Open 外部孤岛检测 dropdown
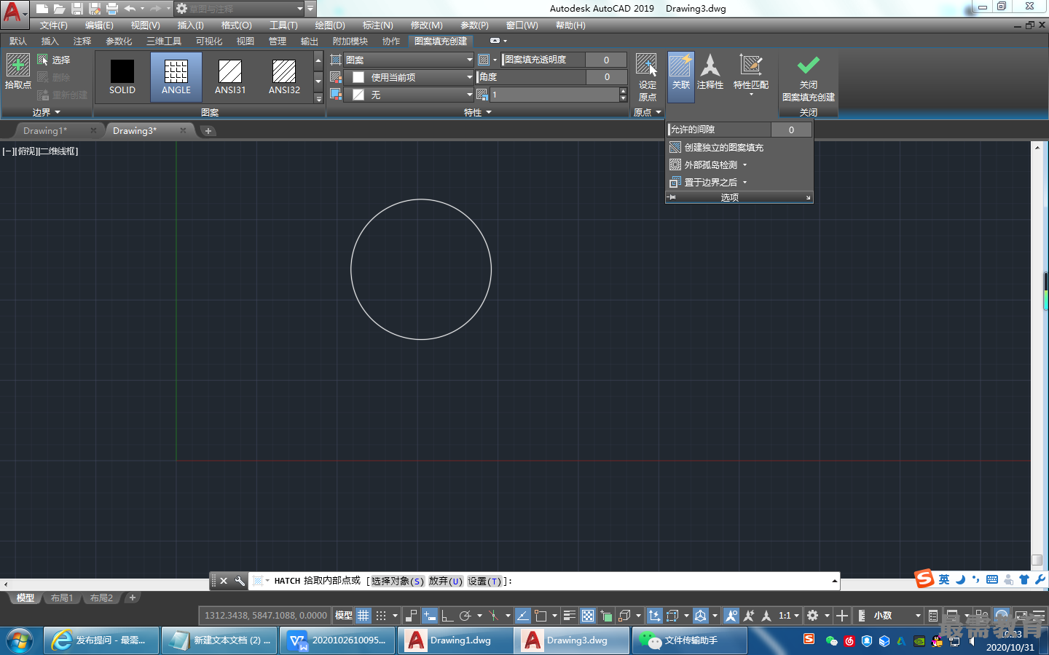Image resolution: width=1049 pixels, height=655 pixels. (709, 164)
